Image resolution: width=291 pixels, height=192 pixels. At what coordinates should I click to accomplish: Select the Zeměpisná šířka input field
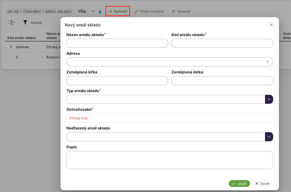(117, 81)
